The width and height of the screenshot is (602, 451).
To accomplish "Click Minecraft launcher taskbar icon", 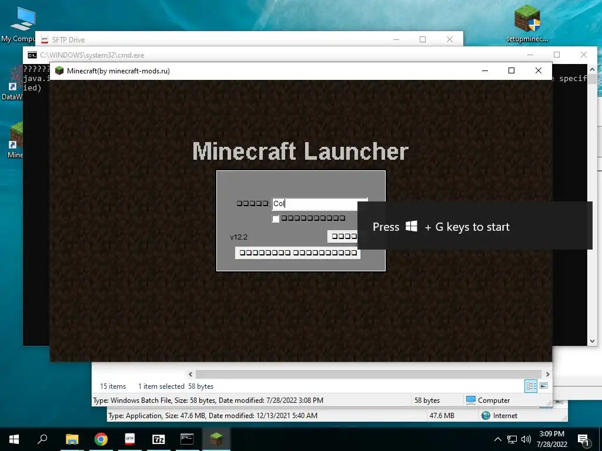I will point(216,439).
